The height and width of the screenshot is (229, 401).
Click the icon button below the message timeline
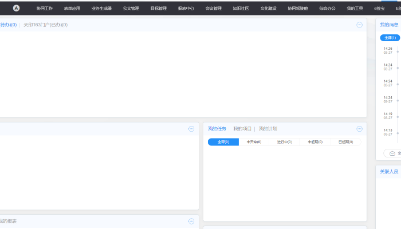click(392, 153)
